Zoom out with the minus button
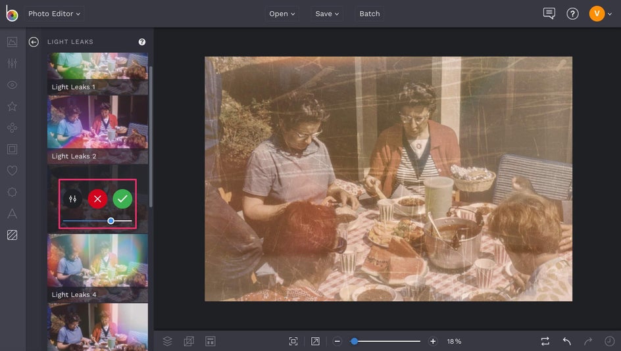Screen dimensions: 621x351 (337, 341)
